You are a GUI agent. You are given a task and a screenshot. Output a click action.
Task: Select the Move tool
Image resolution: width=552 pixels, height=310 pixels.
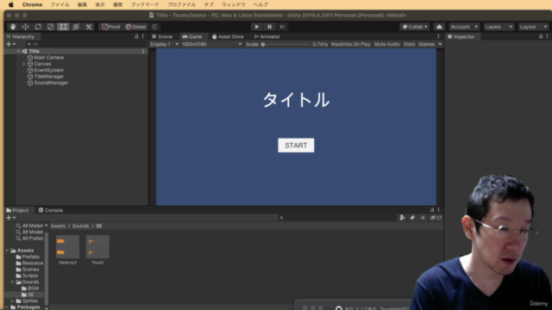coord(26,27)
